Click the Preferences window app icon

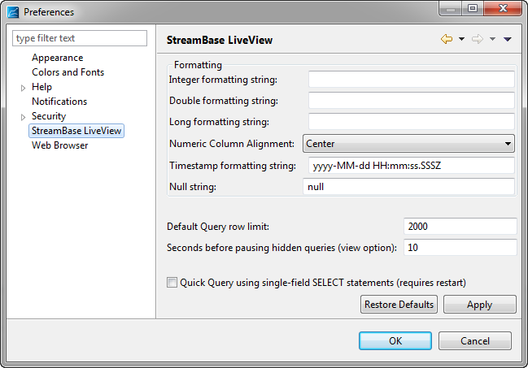coord(13,12)
